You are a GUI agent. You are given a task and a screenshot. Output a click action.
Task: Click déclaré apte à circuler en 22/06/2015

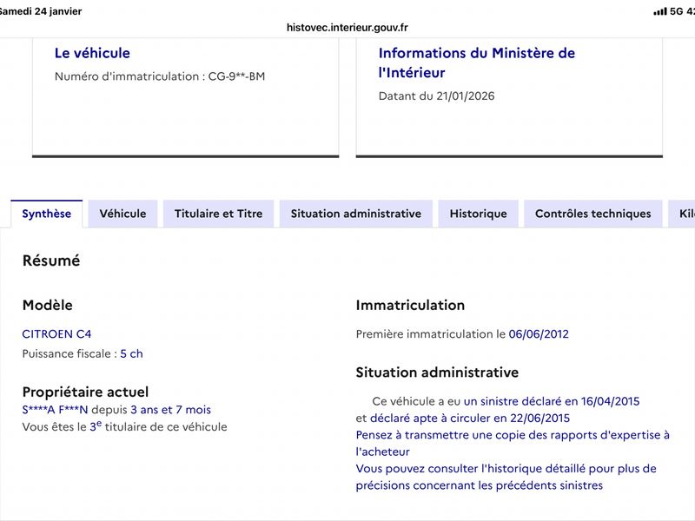tap(451, 418)
